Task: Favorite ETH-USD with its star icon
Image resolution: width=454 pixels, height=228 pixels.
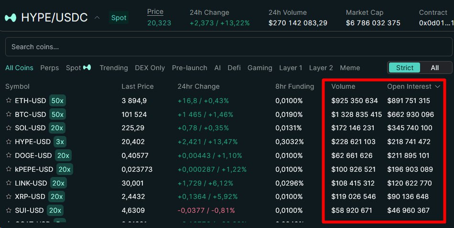Action: point(9,100)
